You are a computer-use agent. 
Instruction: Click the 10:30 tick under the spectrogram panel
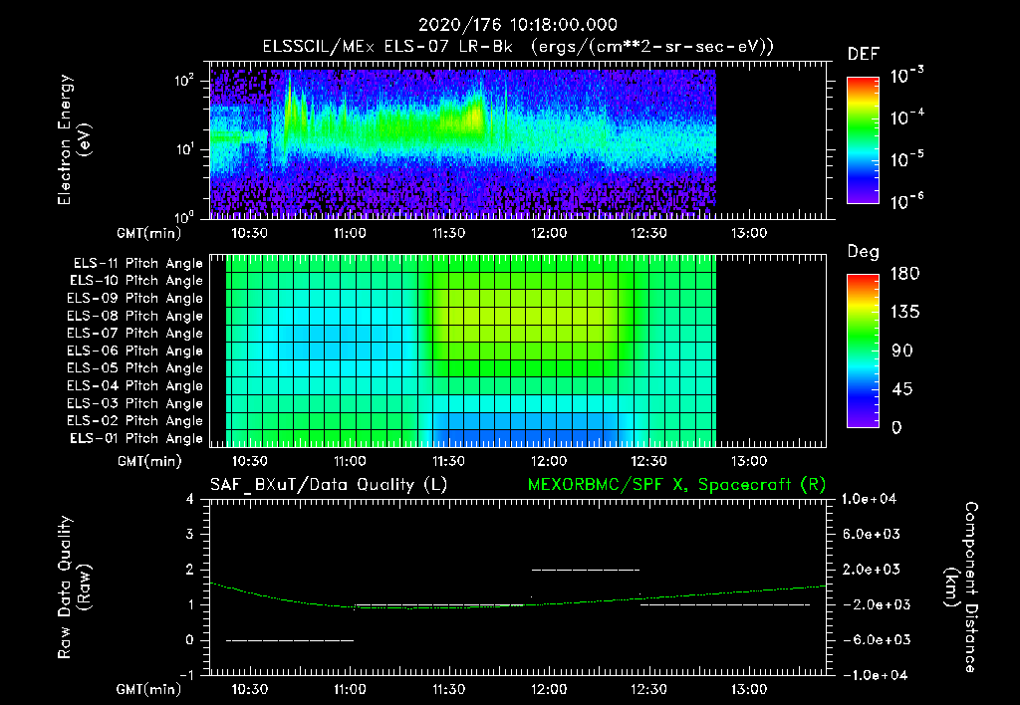250,233
